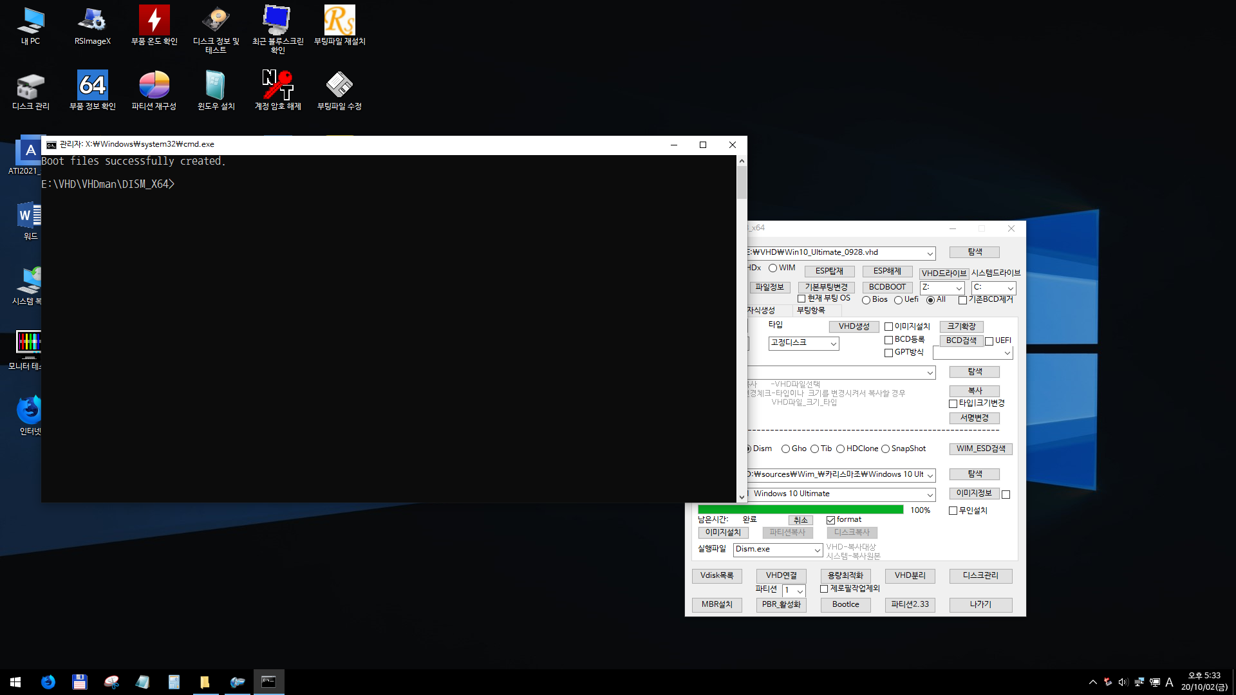1236x695 pixels.
Task: Open the Windows Start menu
Action: coord(15,682)
